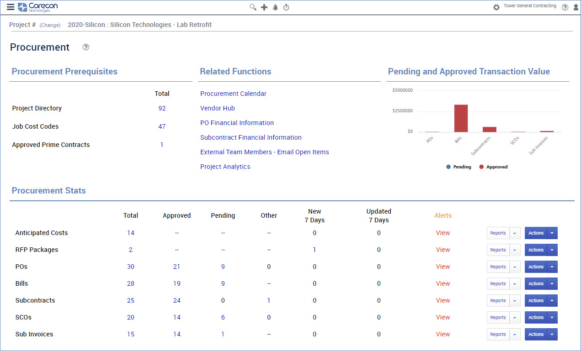Image resolution: width=581 pixels, height=351 pixels.
Task: Click Bills total 28
Action: [x=131, y=283]
